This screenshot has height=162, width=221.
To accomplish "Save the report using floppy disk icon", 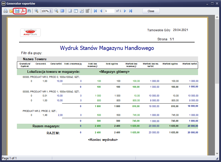I will [17, 11].
